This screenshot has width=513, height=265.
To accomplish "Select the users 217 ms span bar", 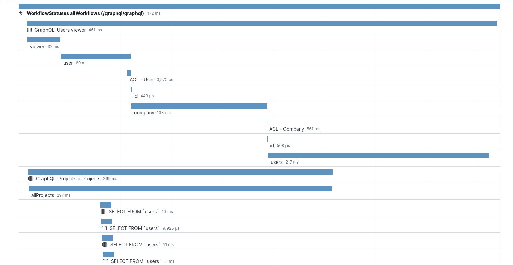I will pyautogui.click(x=379, y=155).
